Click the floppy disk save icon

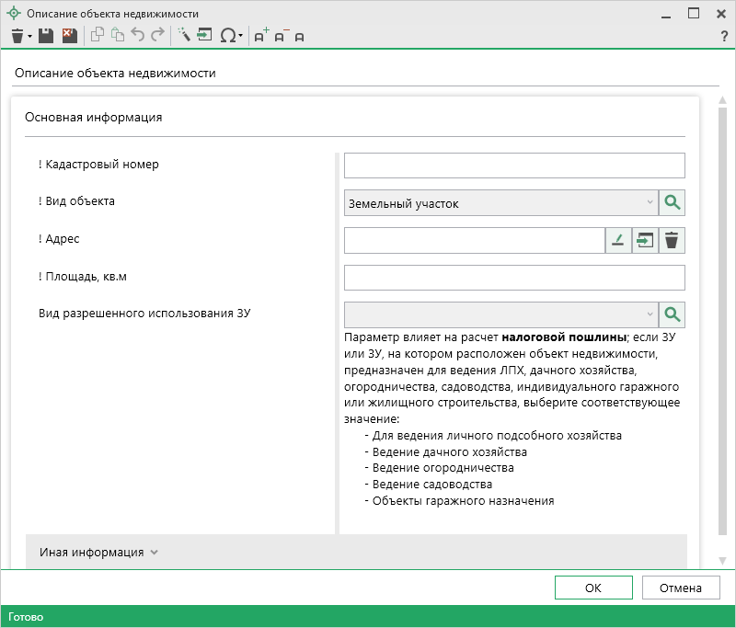click(x=46, y=35)
